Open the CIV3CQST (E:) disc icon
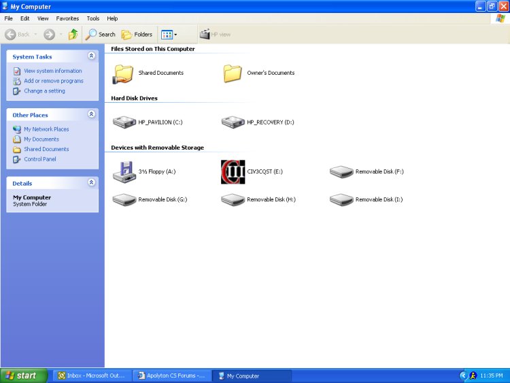The width and height of the screenshot is (510, 383). tap(233, 172)
